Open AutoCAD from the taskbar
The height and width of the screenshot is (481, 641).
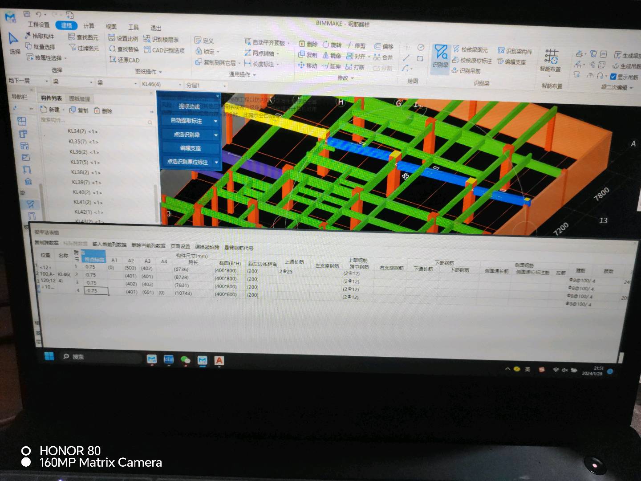coord(219,361)
